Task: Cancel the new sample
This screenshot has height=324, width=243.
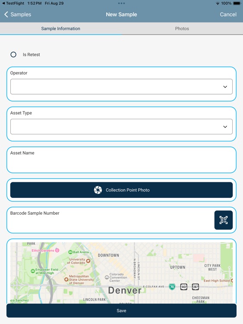Action: pyautogui.click(x=228, y=14)
